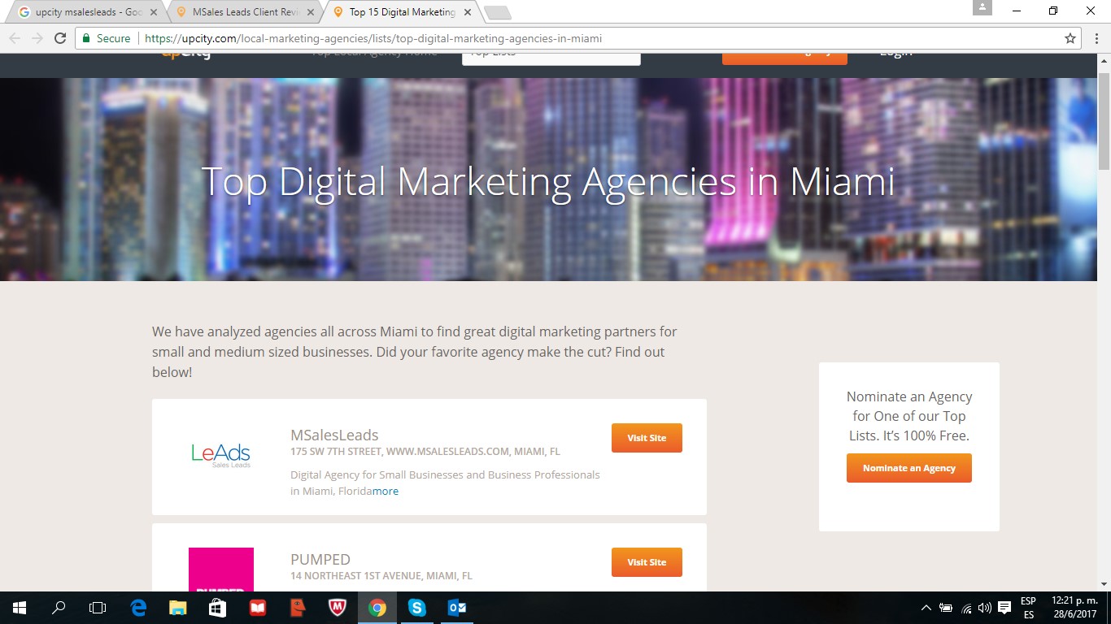Open the orange bird app in taskbar
The image size is (1111, 624).
298,608
